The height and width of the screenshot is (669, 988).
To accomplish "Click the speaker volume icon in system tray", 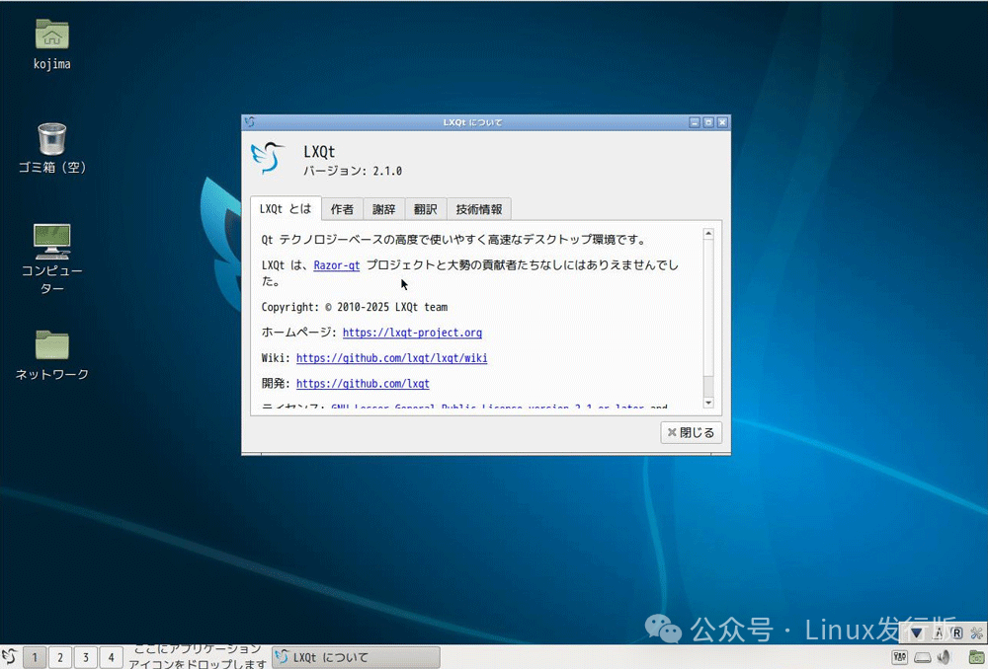I will pyautogui.click(x=944, y=656).
